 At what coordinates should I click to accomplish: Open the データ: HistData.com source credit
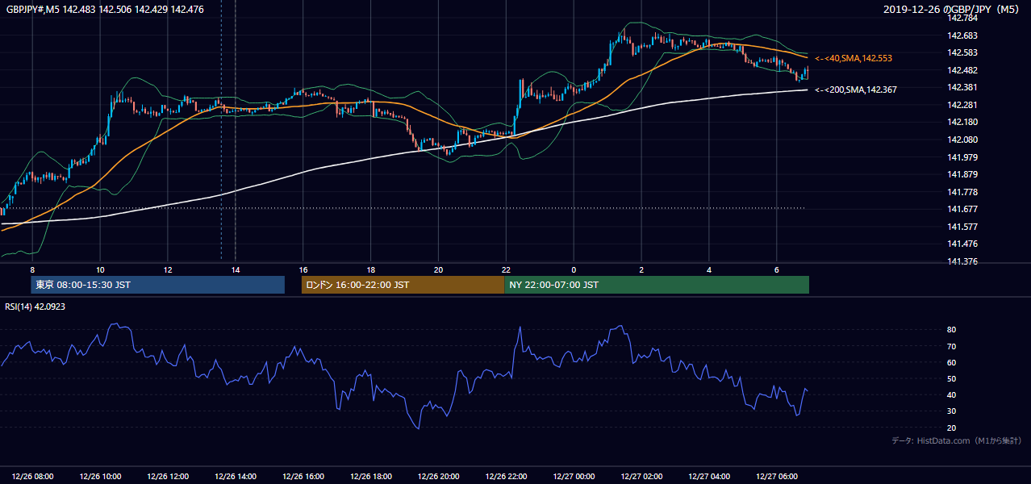click(x=957, y=440)
